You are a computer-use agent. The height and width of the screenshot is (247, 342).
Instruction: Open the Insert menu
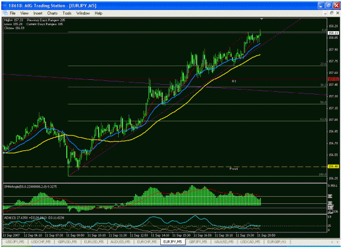tap(38, 13)
